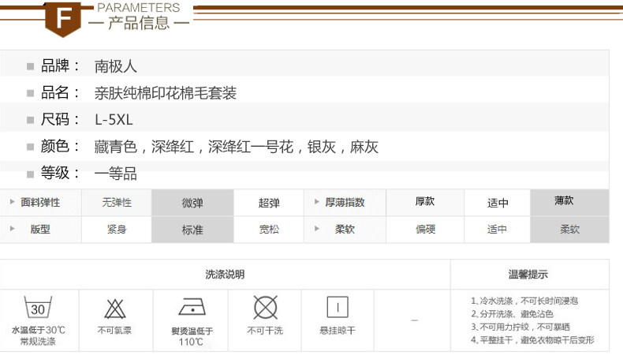Select the highlighted 微弹 elasticity option
This screenshot has height=359, width=623.
(192, 203)
